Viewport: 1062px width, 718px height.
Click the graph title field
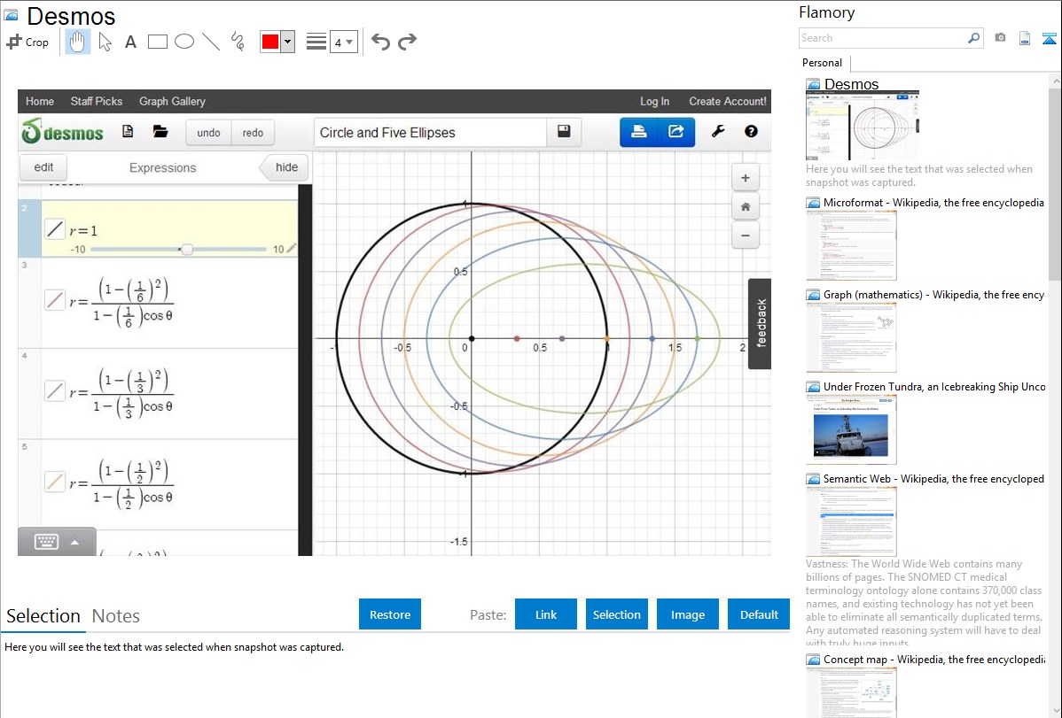point(430,133)
